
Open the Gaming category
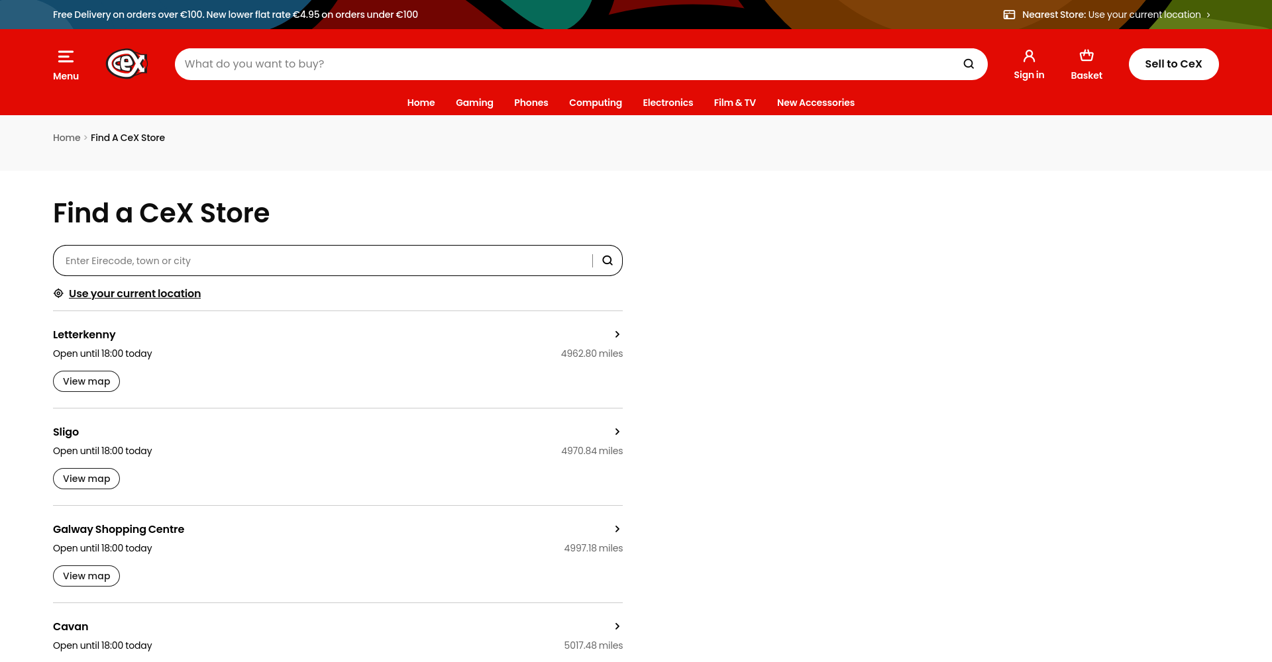click(474, 103)
